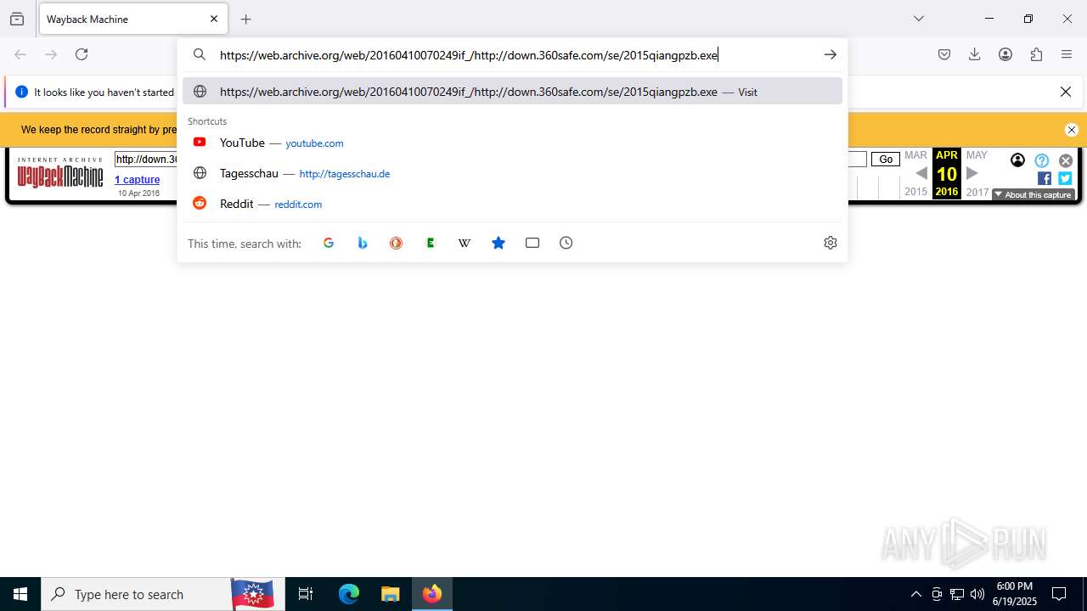Dismiss the info notification bar

click(1066, 92)
